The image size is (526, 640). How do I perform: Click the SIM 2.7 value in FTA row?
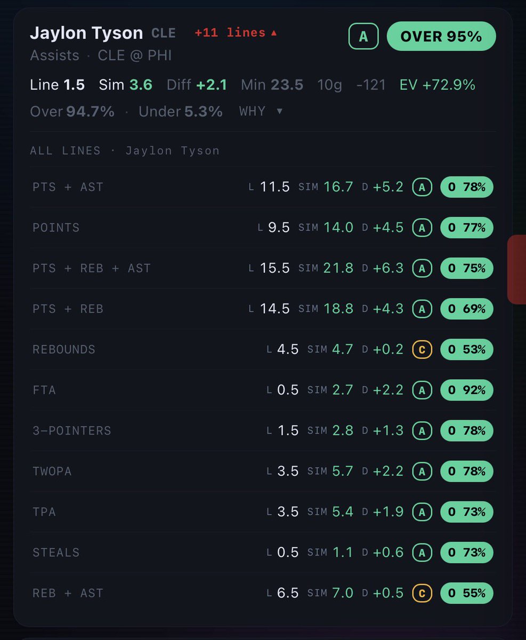click(x=330, y=390)
